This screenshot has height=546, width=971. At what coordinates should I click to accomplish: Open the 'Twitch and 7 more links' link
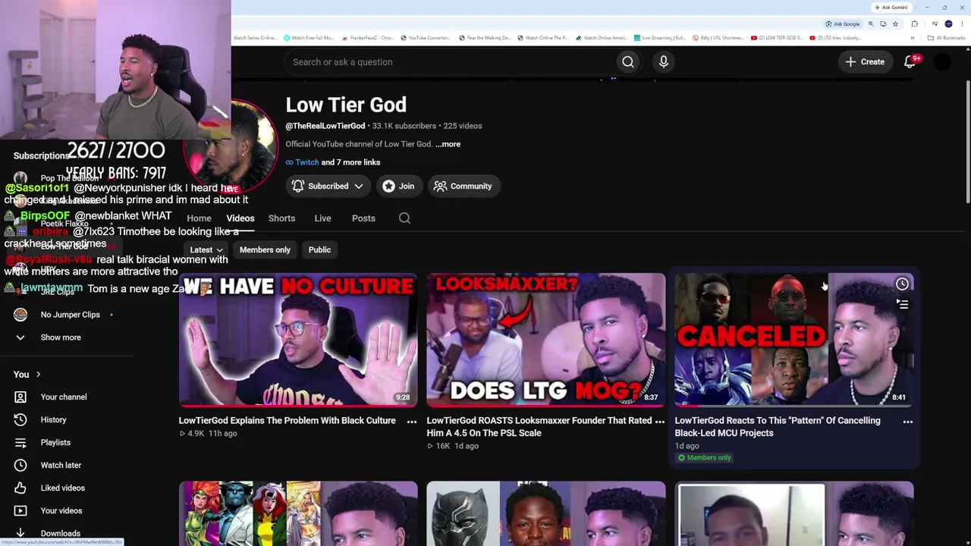coord(333,162)
